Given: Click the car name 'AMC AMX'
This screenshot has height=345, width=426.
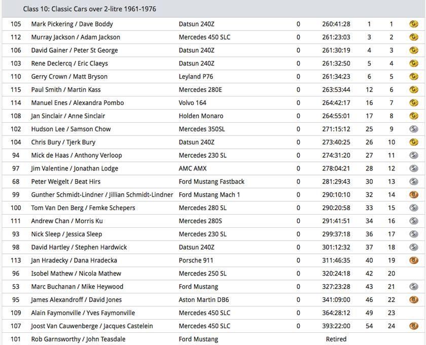Looking at the screenshot, I should coord(193,168).
